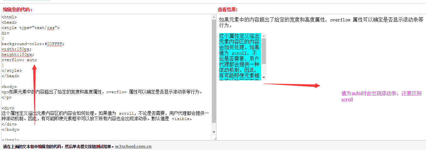Click the magenta note about auto scrollbar
Viewport: 426px width, 150px height.
pos(382,96)
